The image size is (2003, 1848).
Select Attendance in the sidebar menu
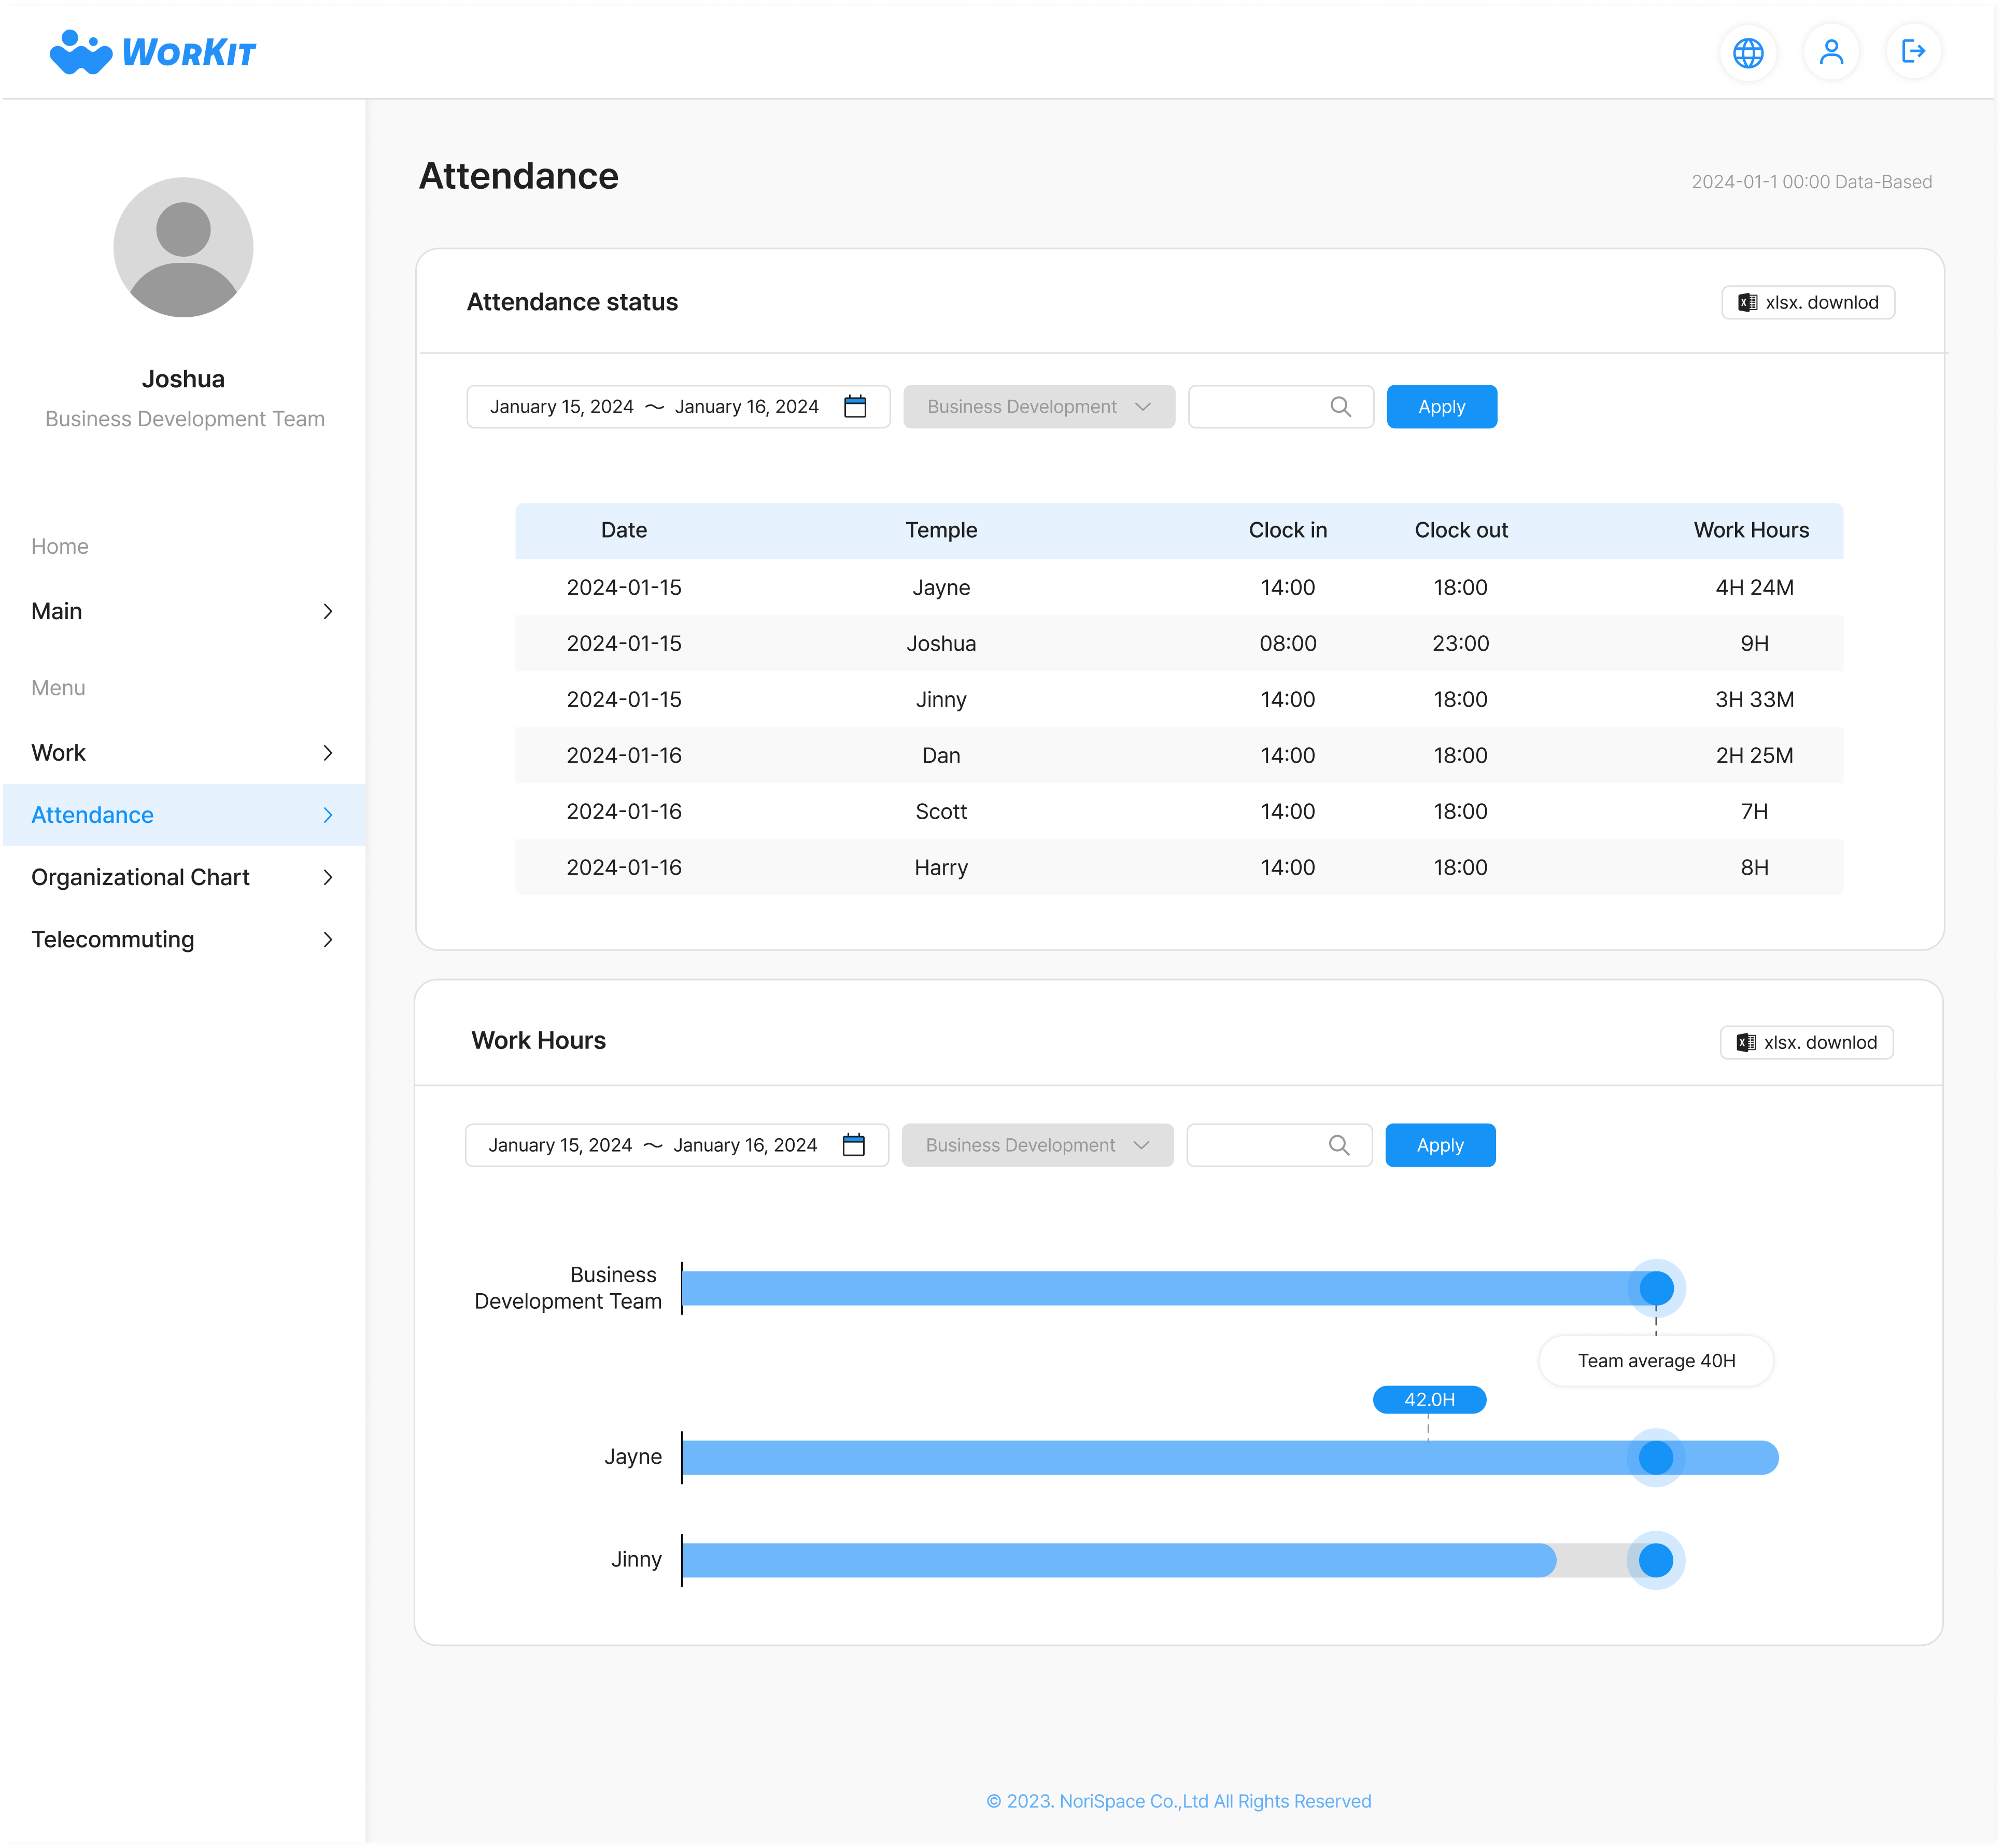pyautogui.click(x=93, y=815)
